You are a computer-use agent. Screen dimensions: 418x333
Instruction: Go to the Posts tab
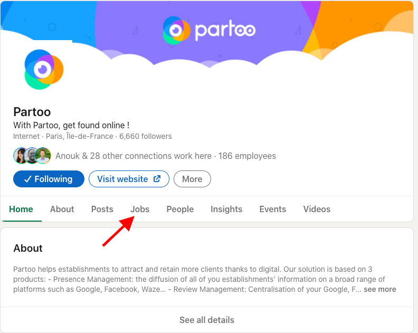102,209
